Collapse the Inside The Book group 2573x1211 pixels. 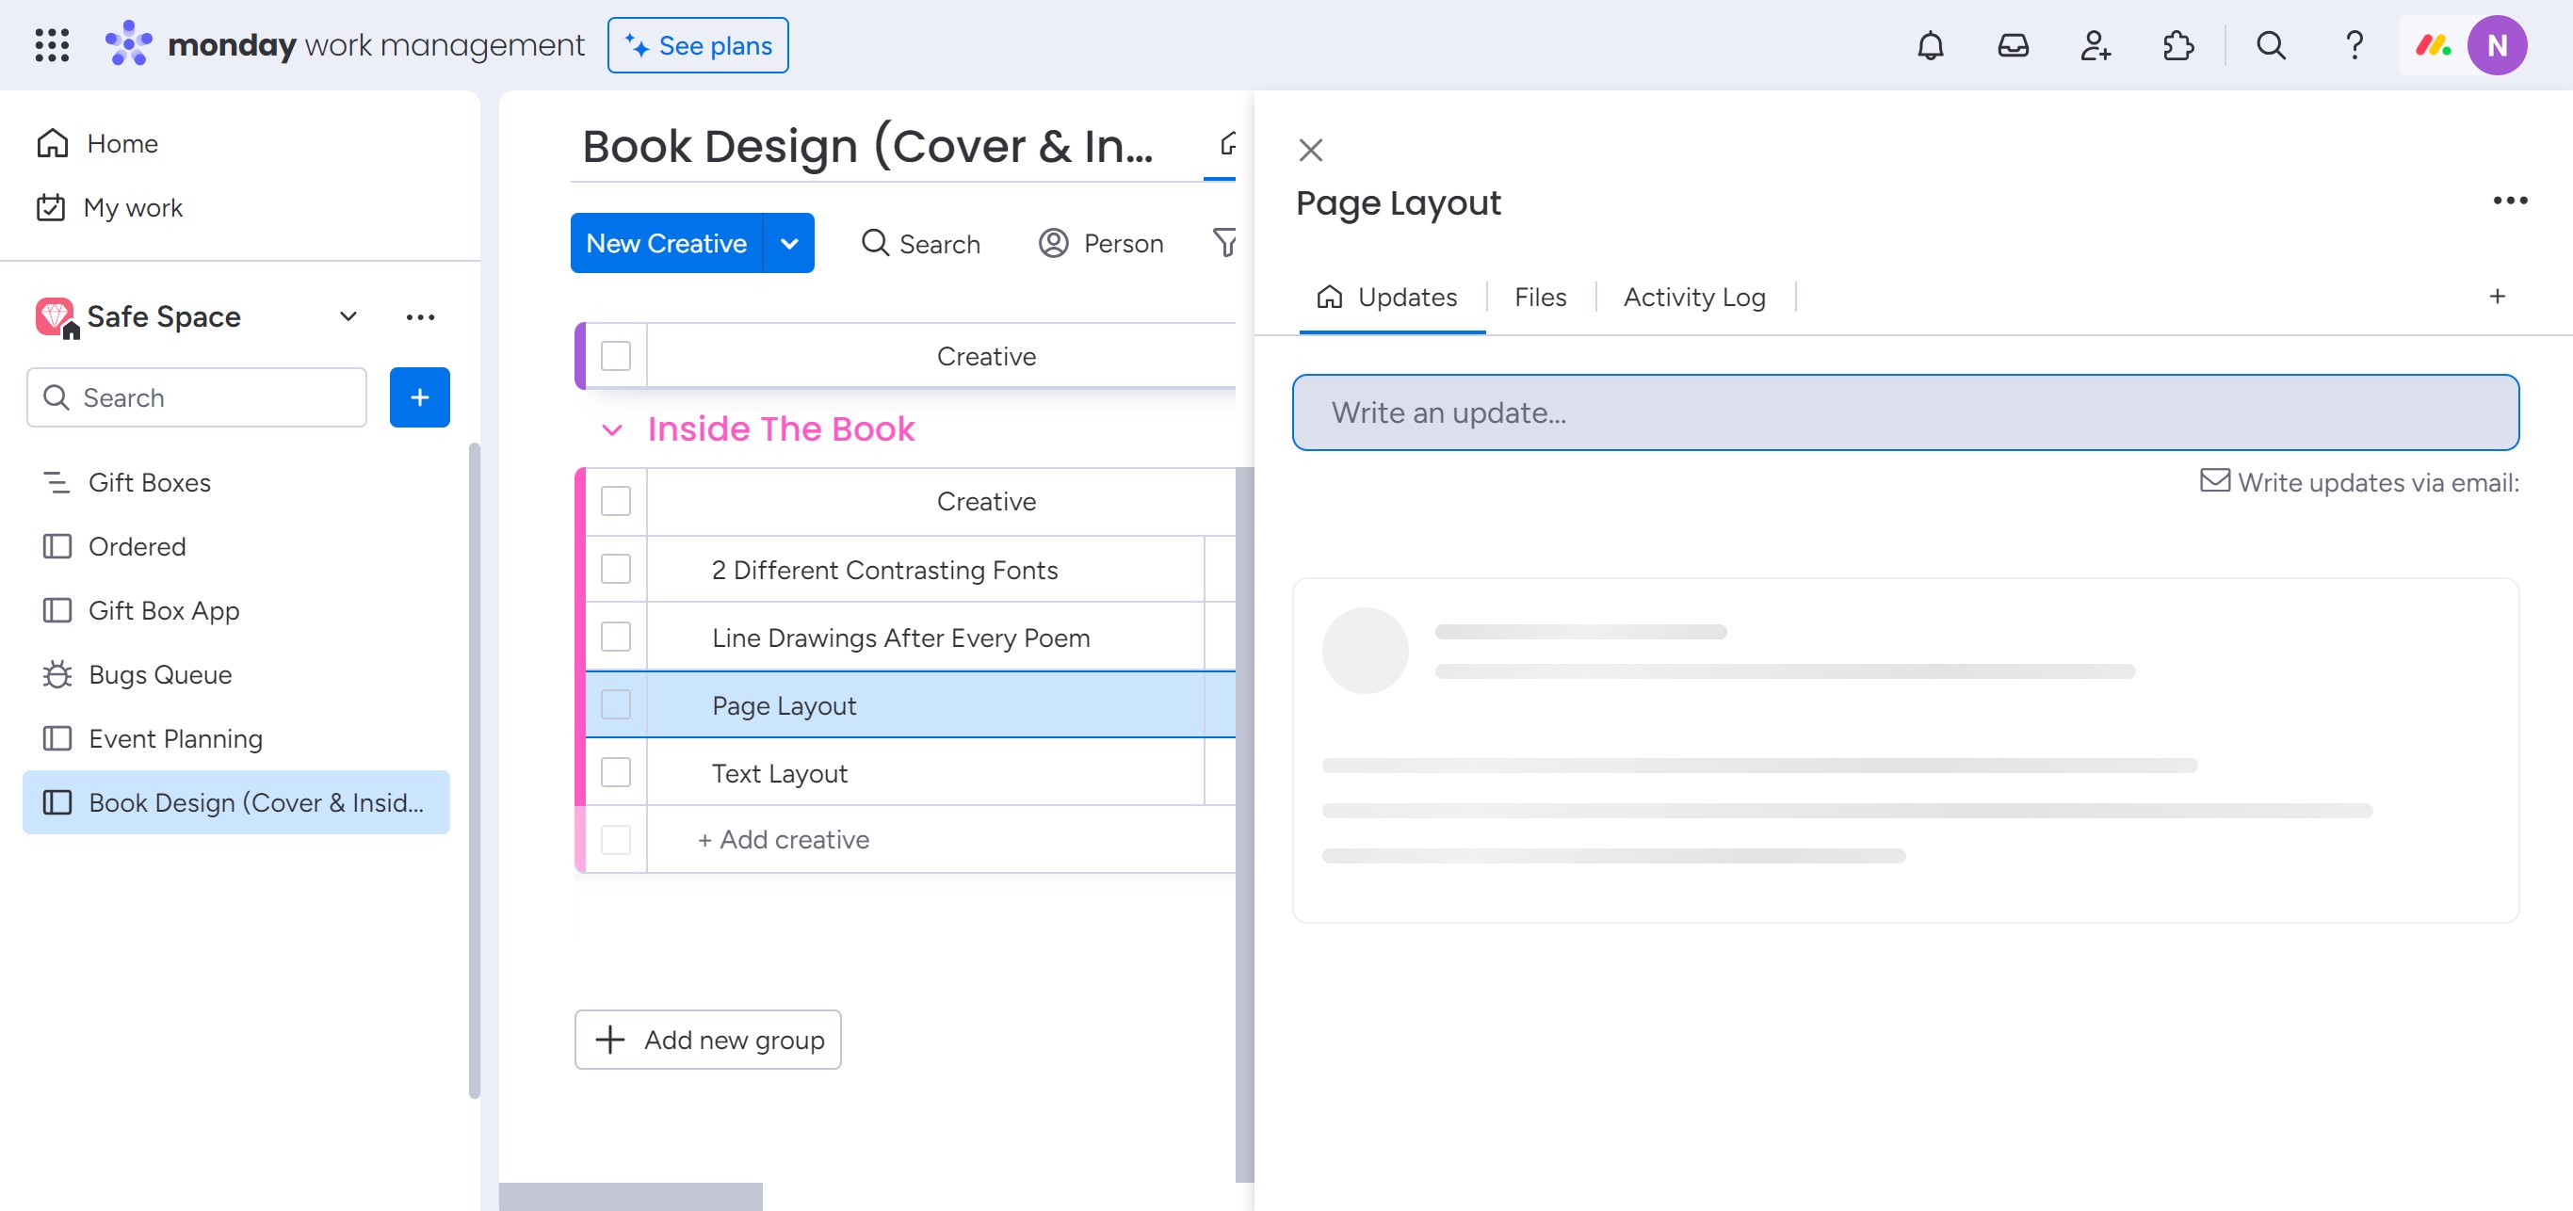(x=612, y=429)
